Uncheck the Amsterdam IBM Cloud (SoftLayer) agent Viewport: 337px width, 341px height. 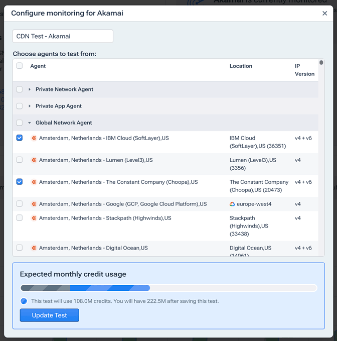(x=20, y=138)
